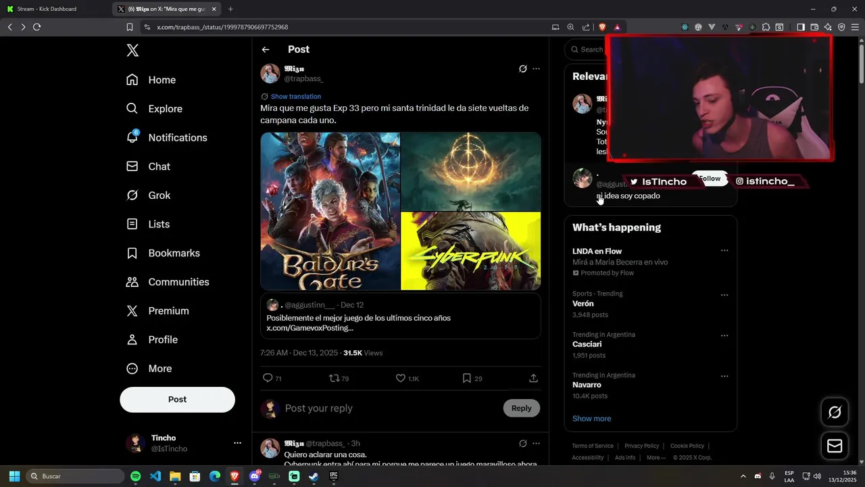Open Steam from the taskbar

[x=314, y=476]
